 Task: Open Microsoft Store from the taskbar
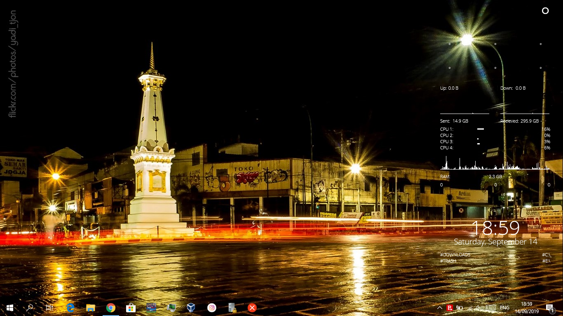[x=131, y=307]
